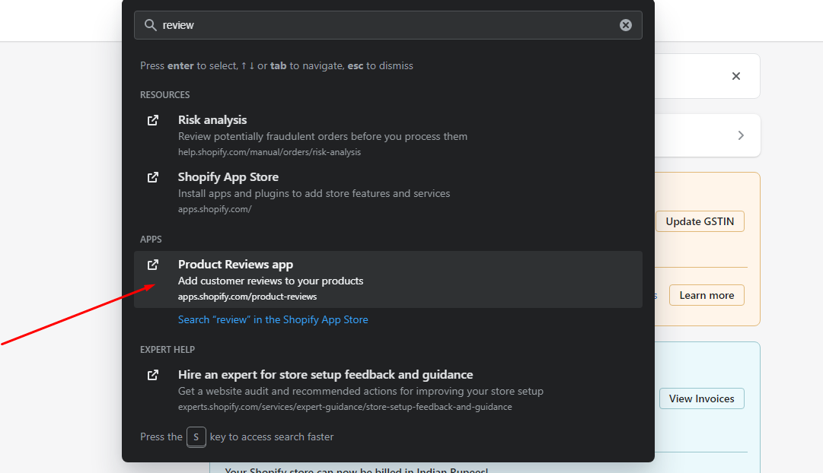
Task: Click the 'Press enter to select' hint text
Action: [276, 65]
